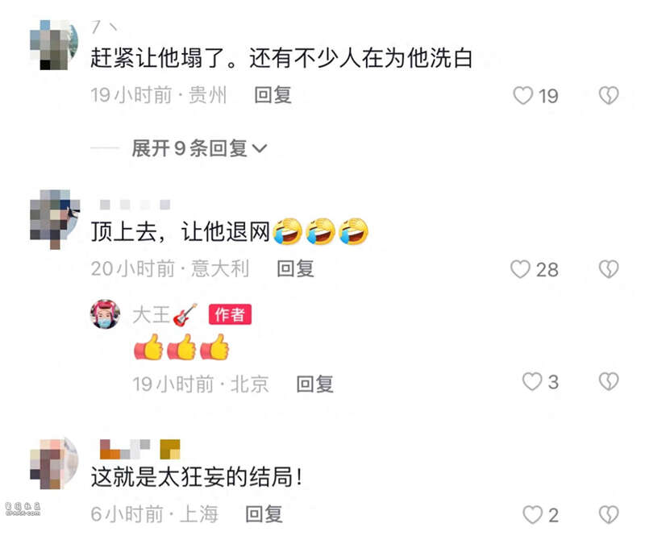Reply to the Italy comment

295,269
